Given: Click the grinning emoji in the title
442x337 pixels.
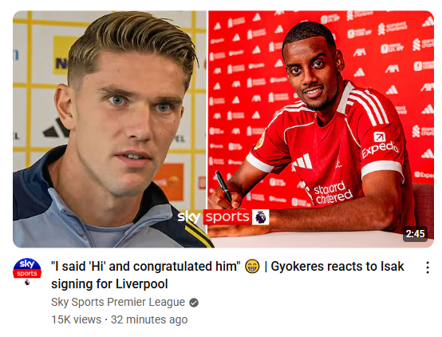Looking at the screenshot, I should 252,267.
